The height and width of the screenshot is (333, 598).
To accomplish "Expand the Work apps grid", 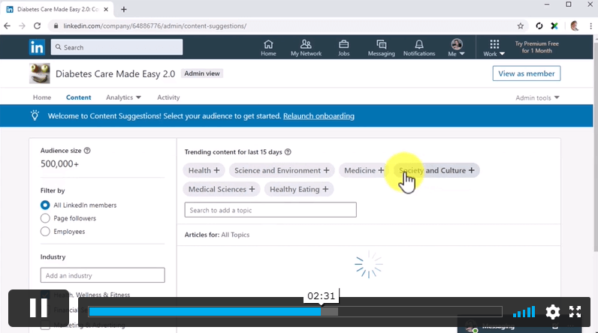I will [x=494, y=48].
